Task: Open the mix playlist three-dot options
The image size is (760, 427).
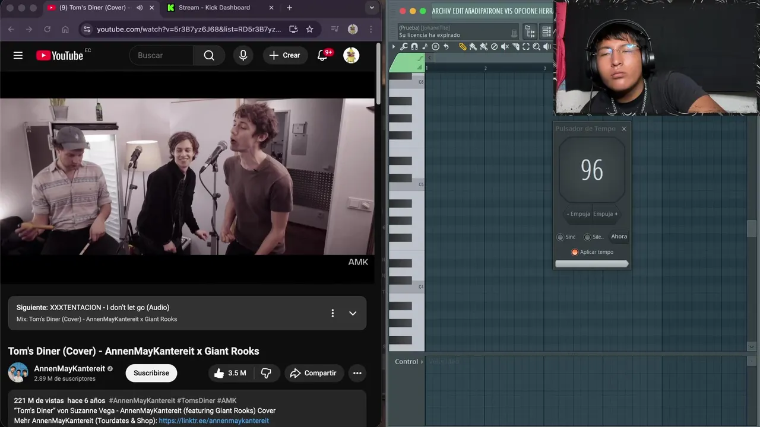Action: [x=332, y=313]
